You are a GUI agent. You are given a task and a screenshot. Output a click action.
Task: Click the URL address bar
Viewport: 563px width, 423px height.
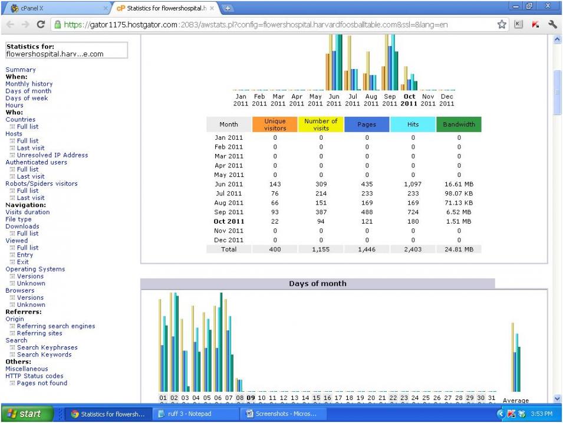click(x=265, y=25)
